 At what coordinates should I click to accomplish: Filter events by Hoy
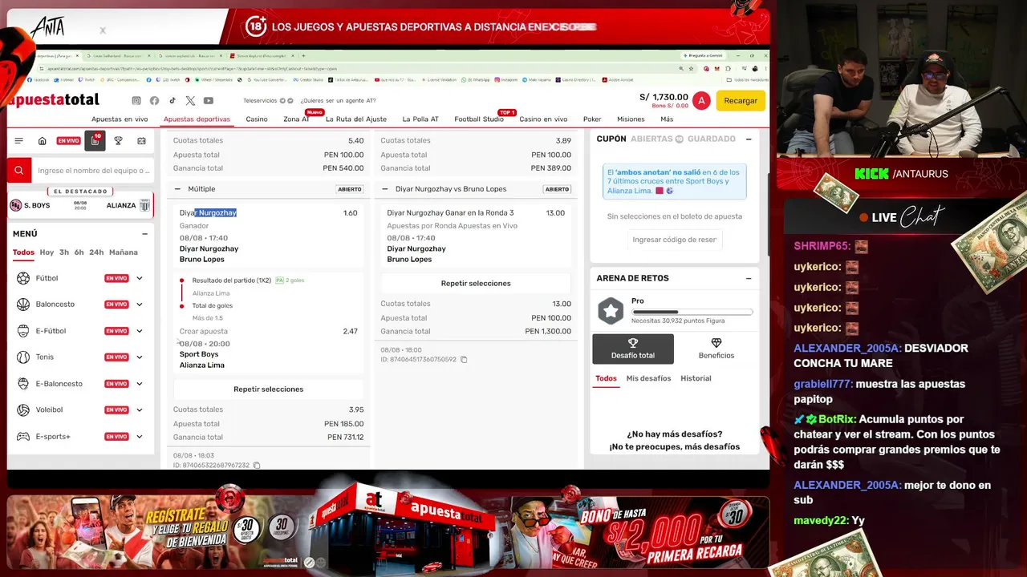pyautogui.click(x=47, y=252)
